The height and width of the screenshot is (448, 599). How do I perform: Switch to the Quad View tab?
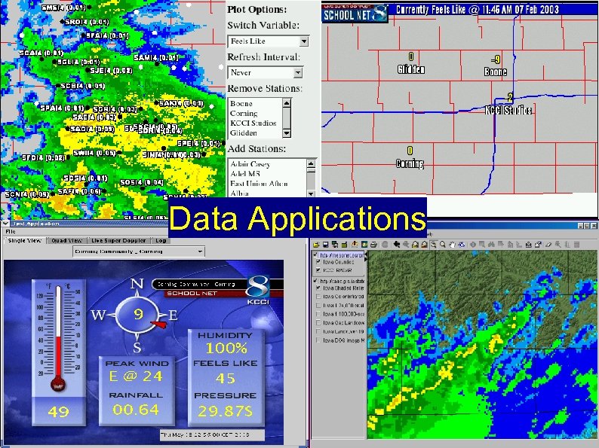click(67, 241)
